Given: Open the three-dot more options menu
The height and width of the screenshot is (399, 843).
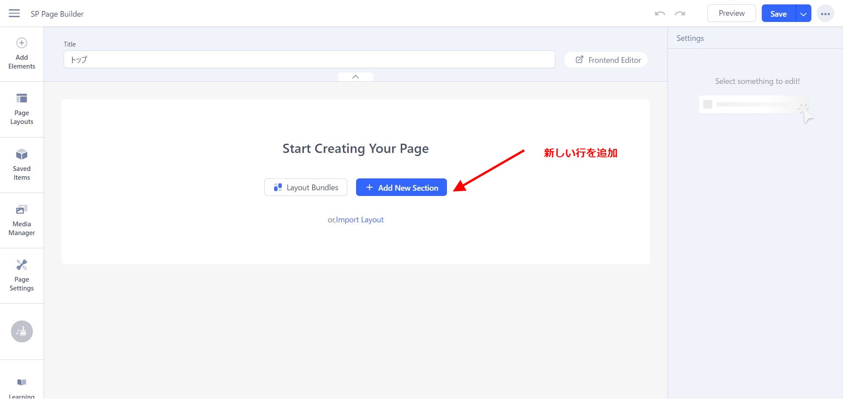Looking at the screenshot, I should pyautogui.click(x=825, y=14).
